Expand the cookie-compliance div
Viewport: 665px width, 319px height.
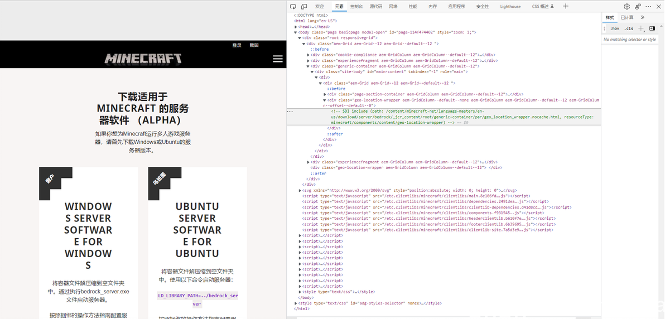tap(309, 55)
